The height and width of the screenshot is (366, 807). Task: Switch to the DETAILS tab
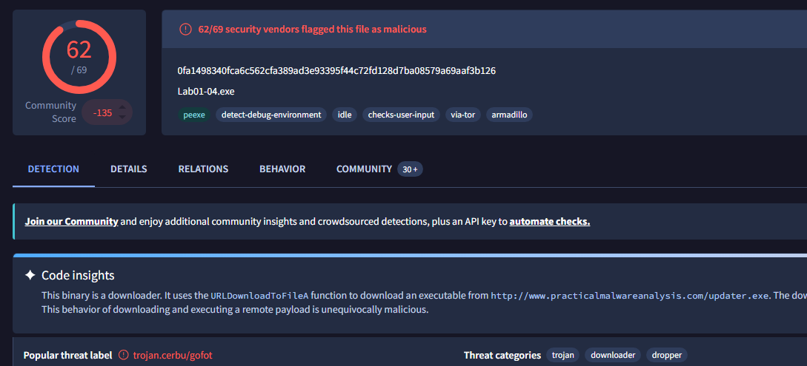[x=129, y=169]
